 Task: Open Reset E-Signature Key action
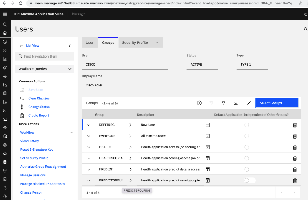pos(37,150)
